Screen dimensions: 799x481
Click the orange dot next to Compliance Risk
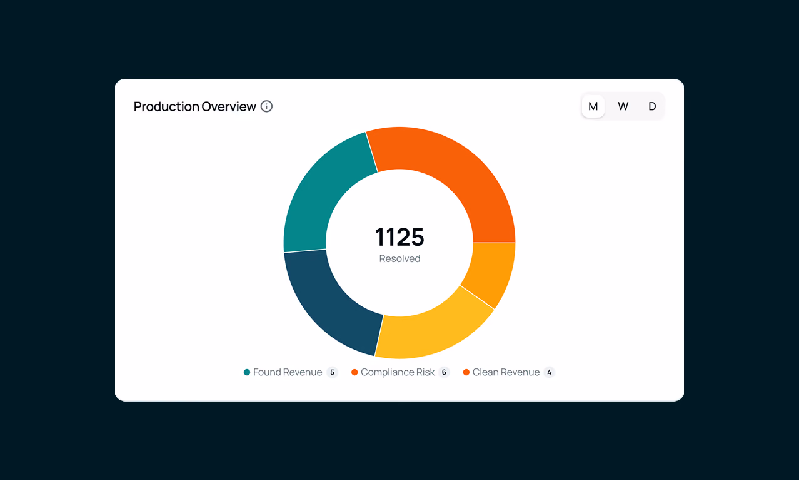click(x=354, y=372)
